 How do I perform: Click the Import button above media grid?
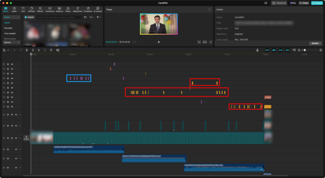[29, 18]
